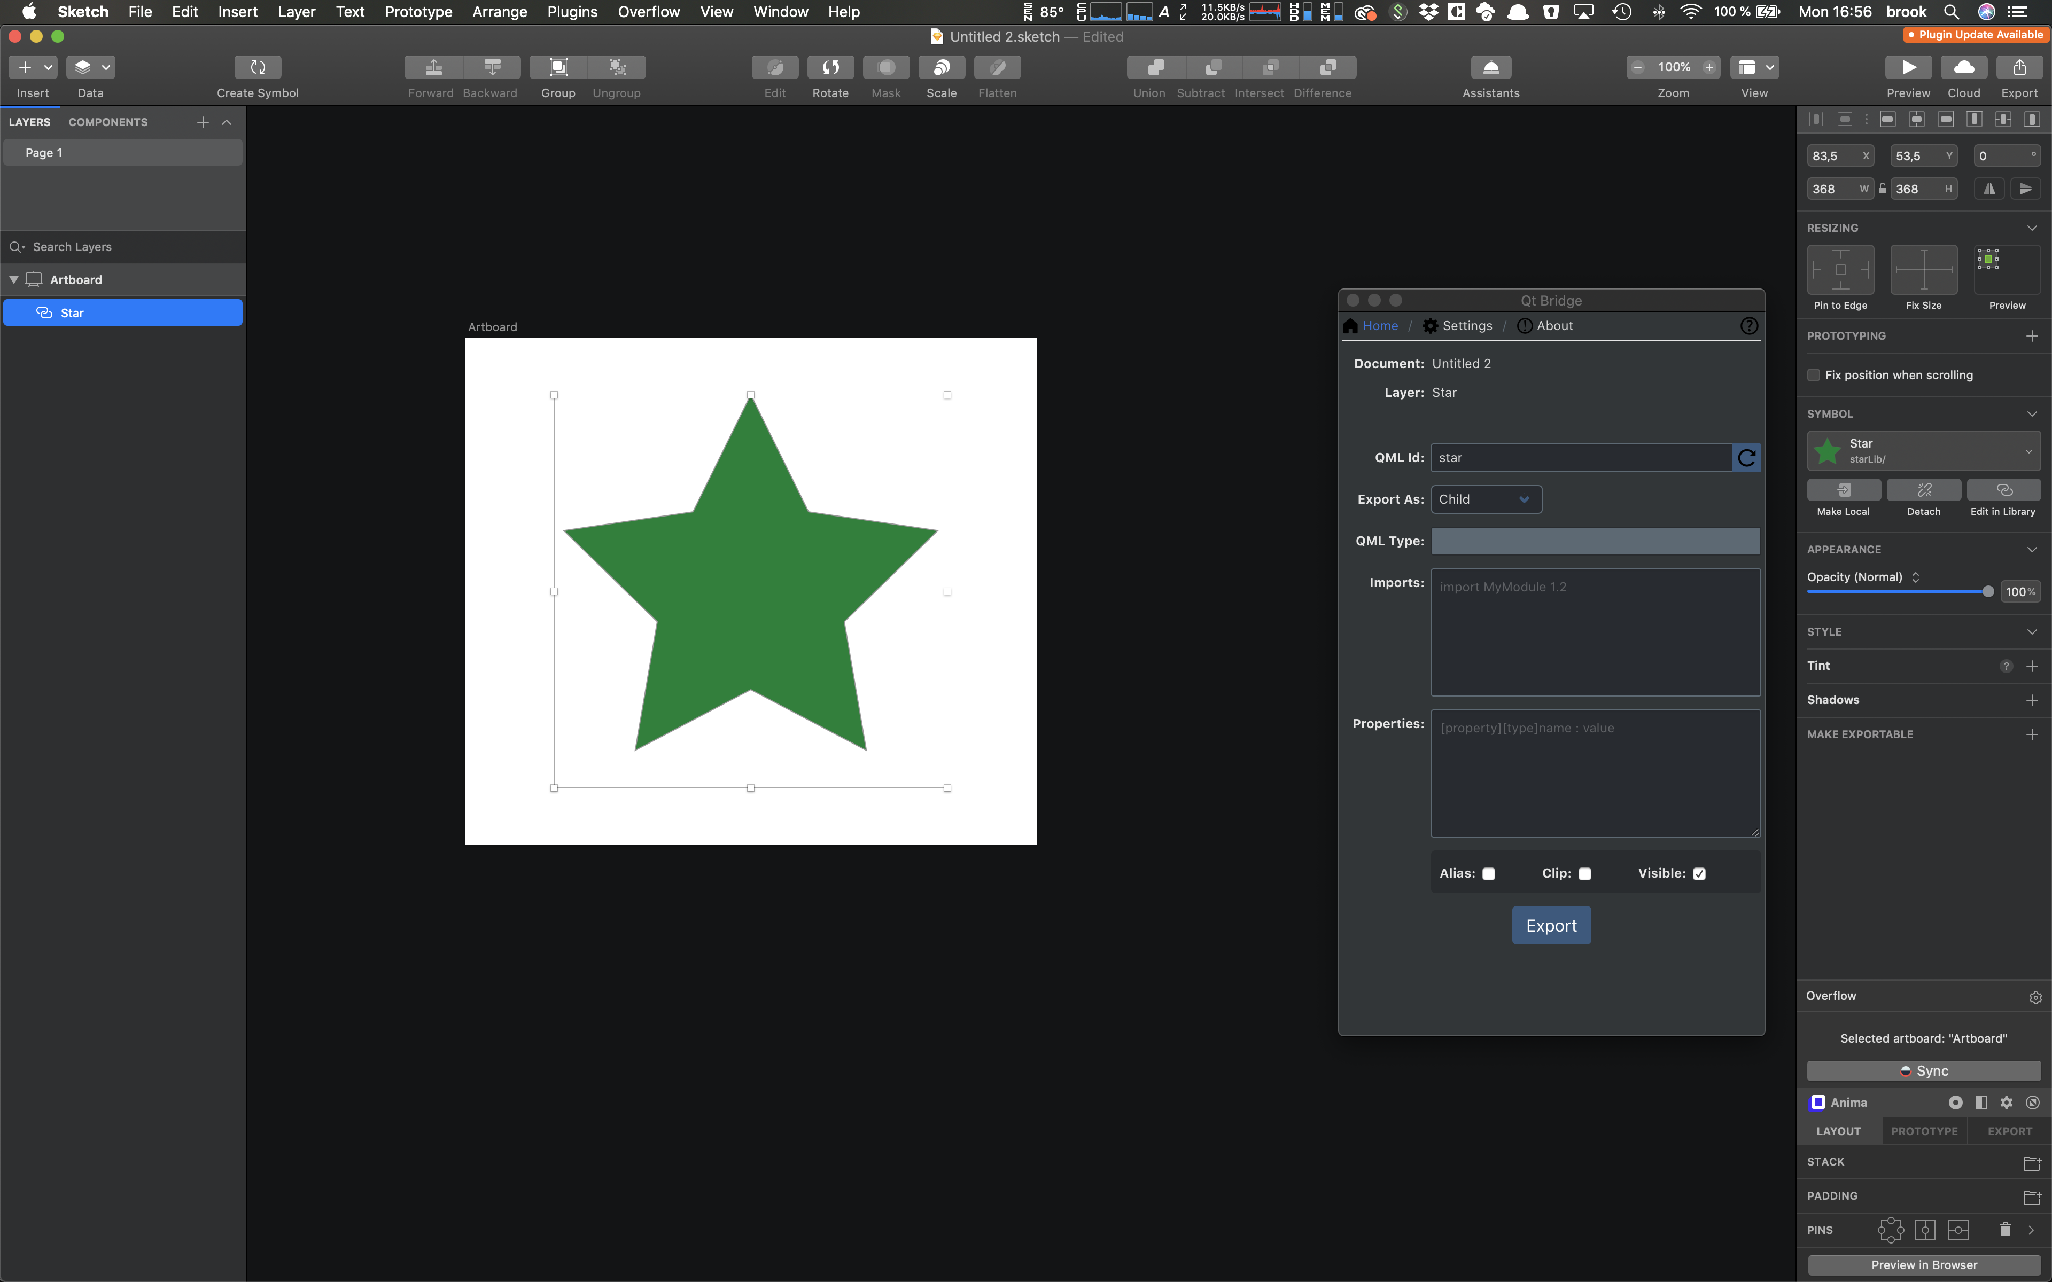The width and height of the screenshot is (2052, 1282).
Task: Uncheck the Visible checkbox
Action: point(1699,874)
